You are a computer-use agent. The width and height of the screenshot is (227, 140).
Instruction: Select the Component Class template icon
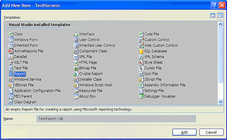(x=76, y=51)
